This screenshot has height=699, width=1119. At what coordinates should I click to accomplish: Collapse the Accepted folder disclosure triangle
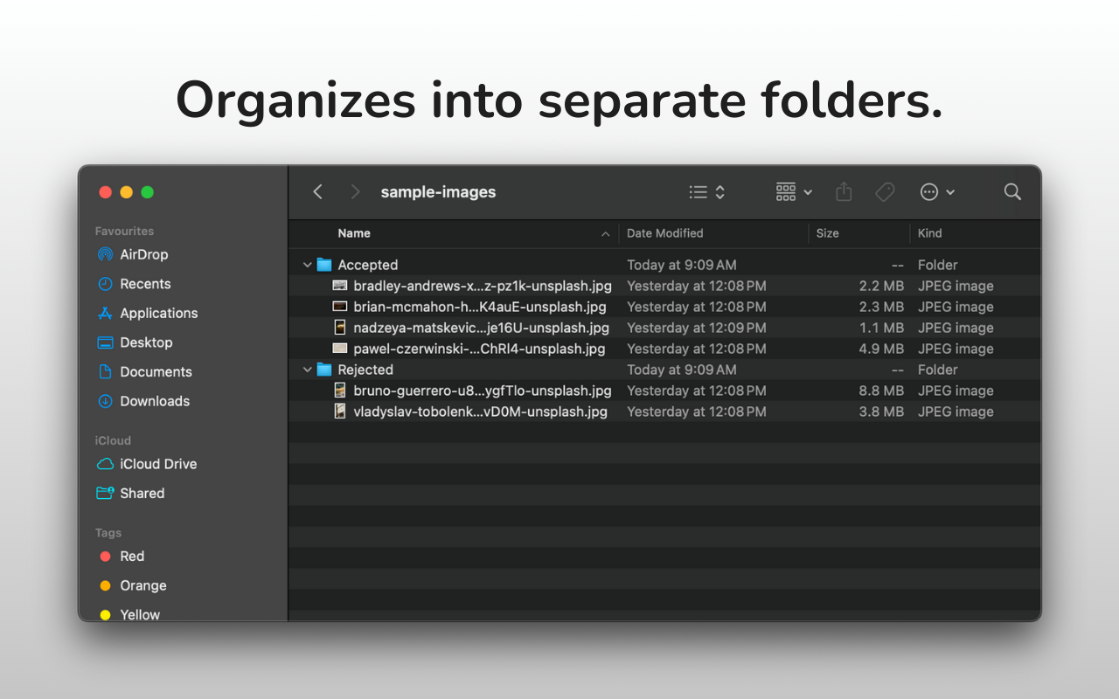click(x=307, y=265)
